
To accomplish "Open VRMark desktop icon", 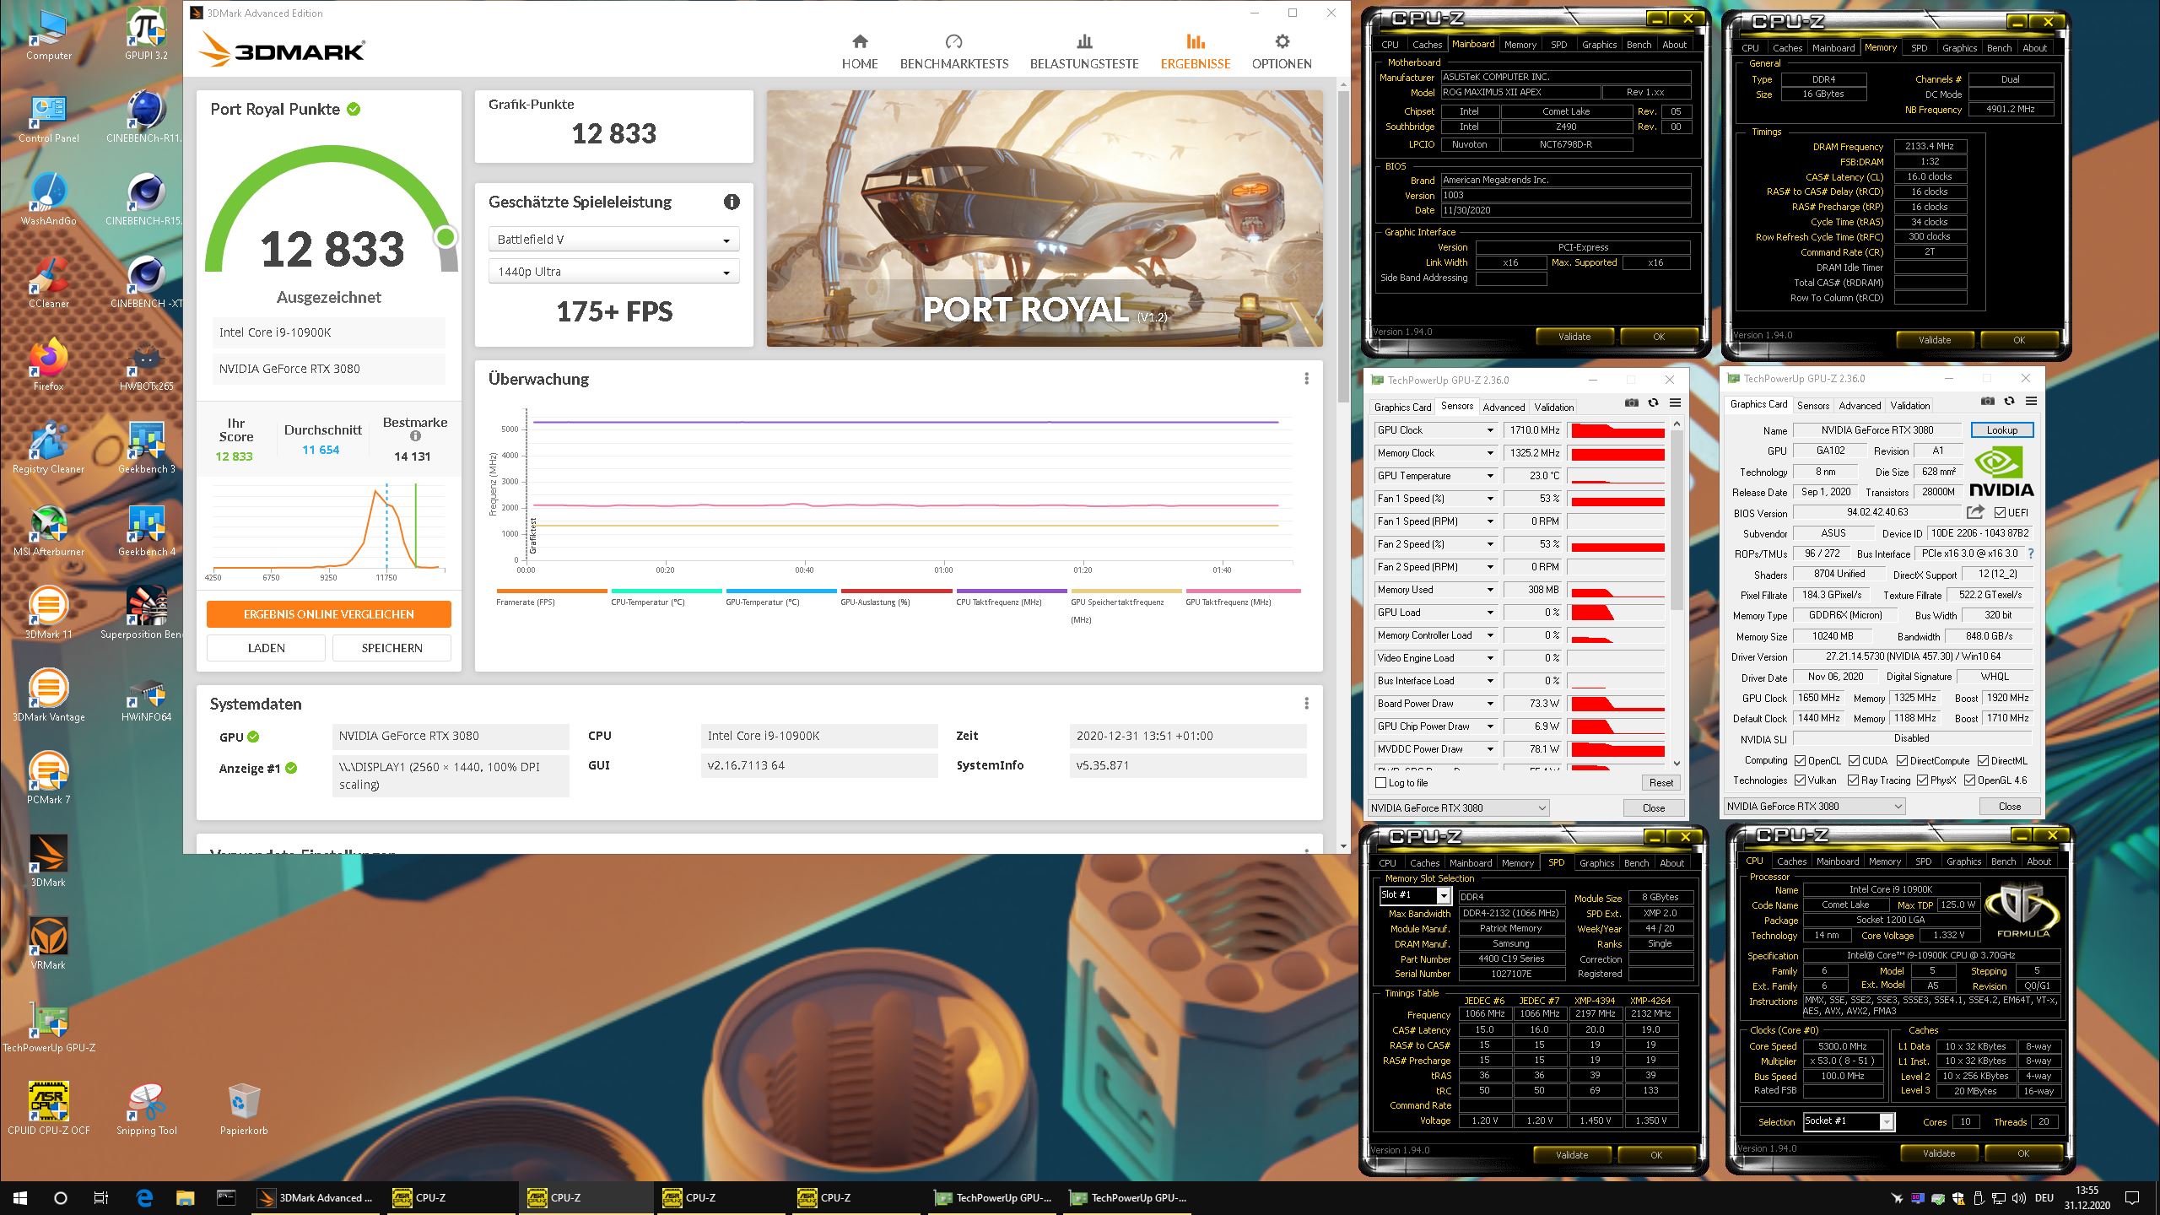I will pyautogui.click(x=49, y=943).
